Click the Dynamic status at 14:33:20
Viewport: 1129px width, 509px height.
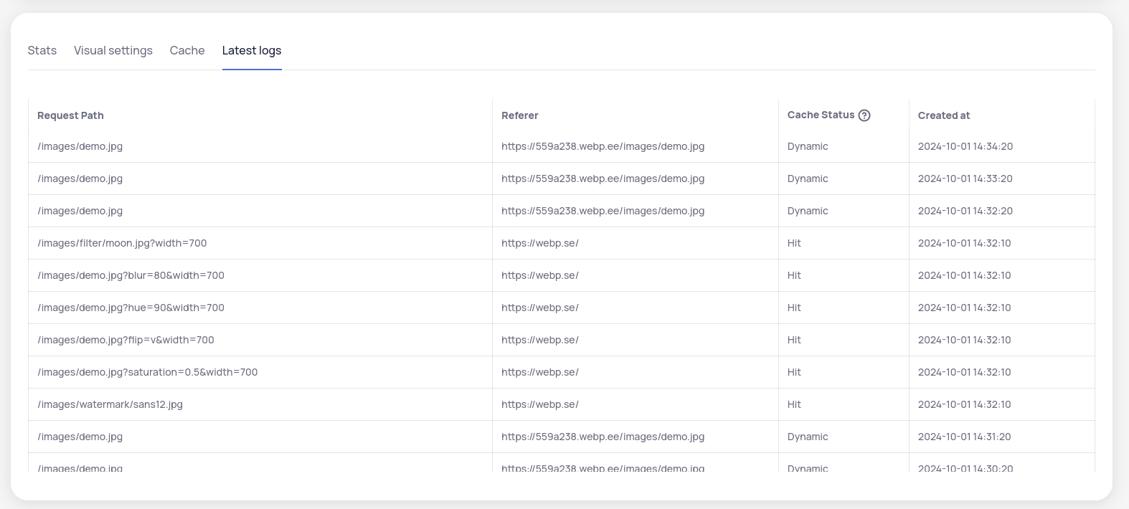point(808,179)
